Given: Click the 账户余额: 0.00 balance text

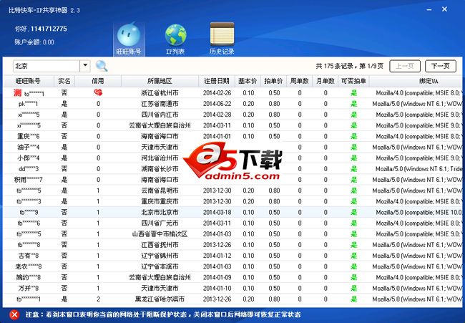Looking at the screenshot, I should (34, 42).
